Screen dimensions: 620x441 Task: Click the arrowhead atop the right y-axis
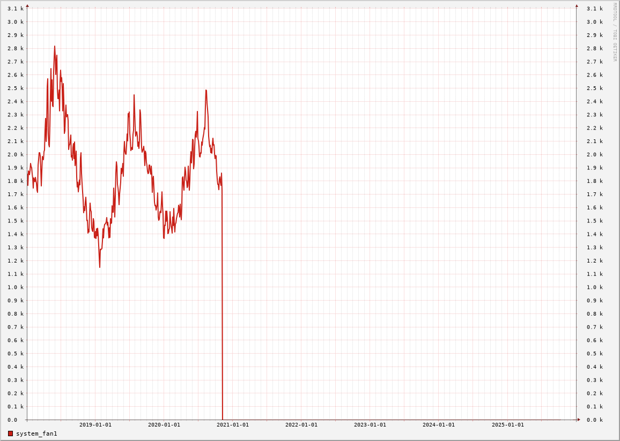(577, 6)
